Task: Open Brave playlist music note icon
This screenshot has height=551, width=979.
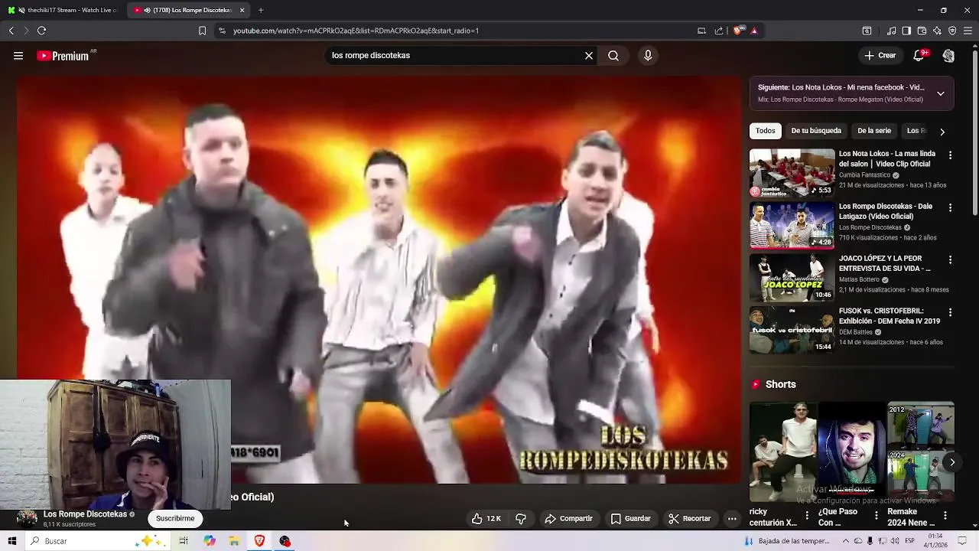Action: click(x=891, y=31)
